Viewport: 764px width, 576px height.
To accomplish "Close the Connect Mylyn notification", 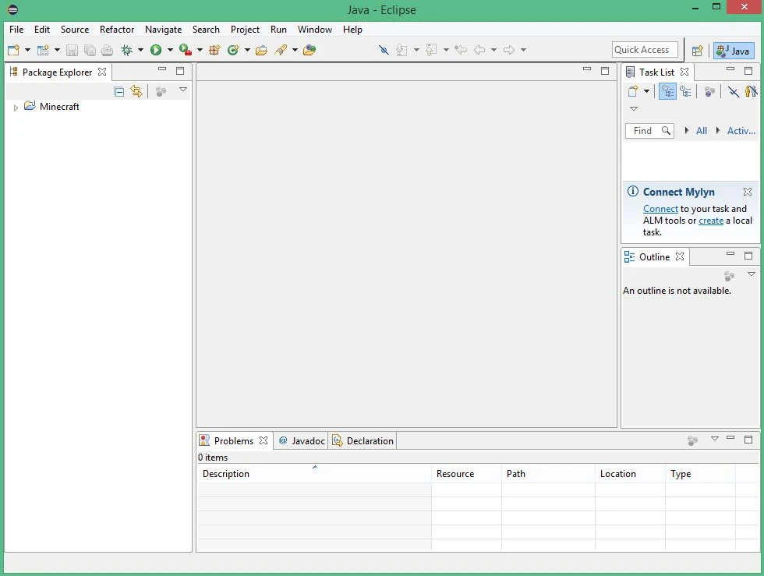I will [x=748, y=192].
